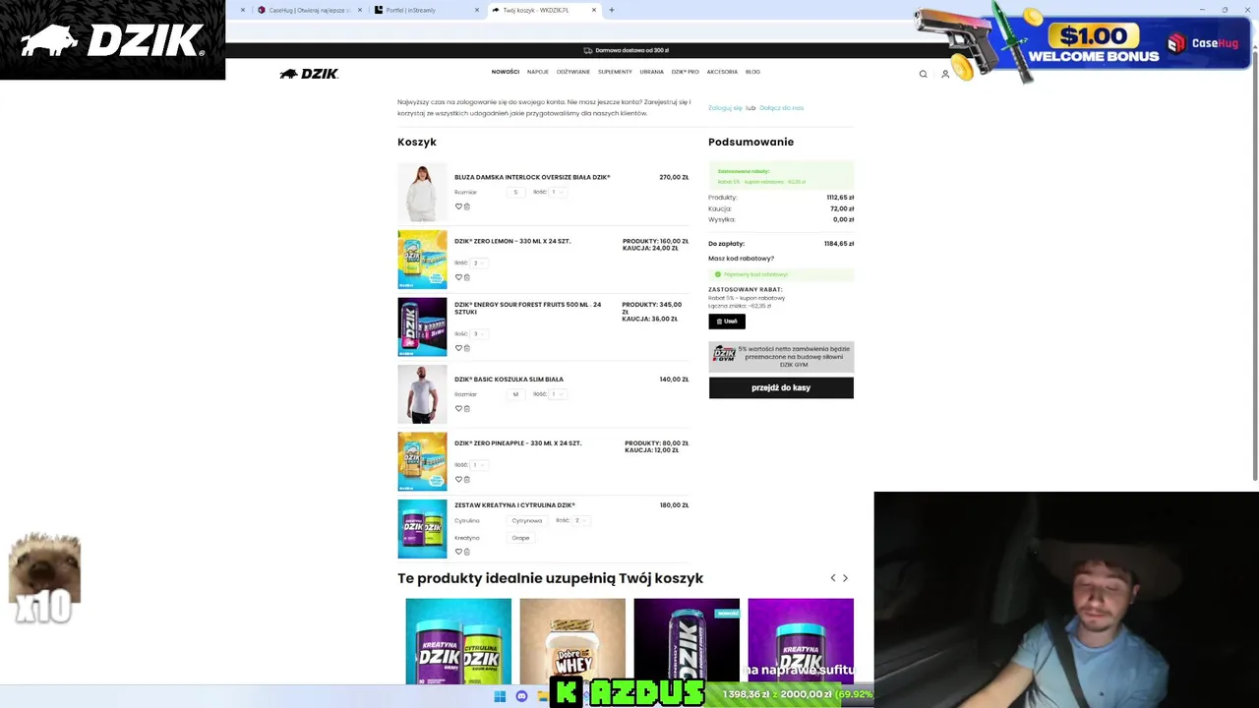Open Discord icon in taskbar

521,696
